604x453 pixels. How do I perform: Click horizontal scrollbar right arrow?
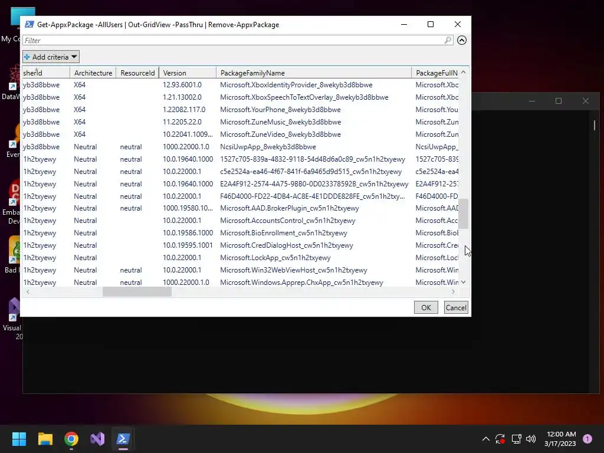454,292
